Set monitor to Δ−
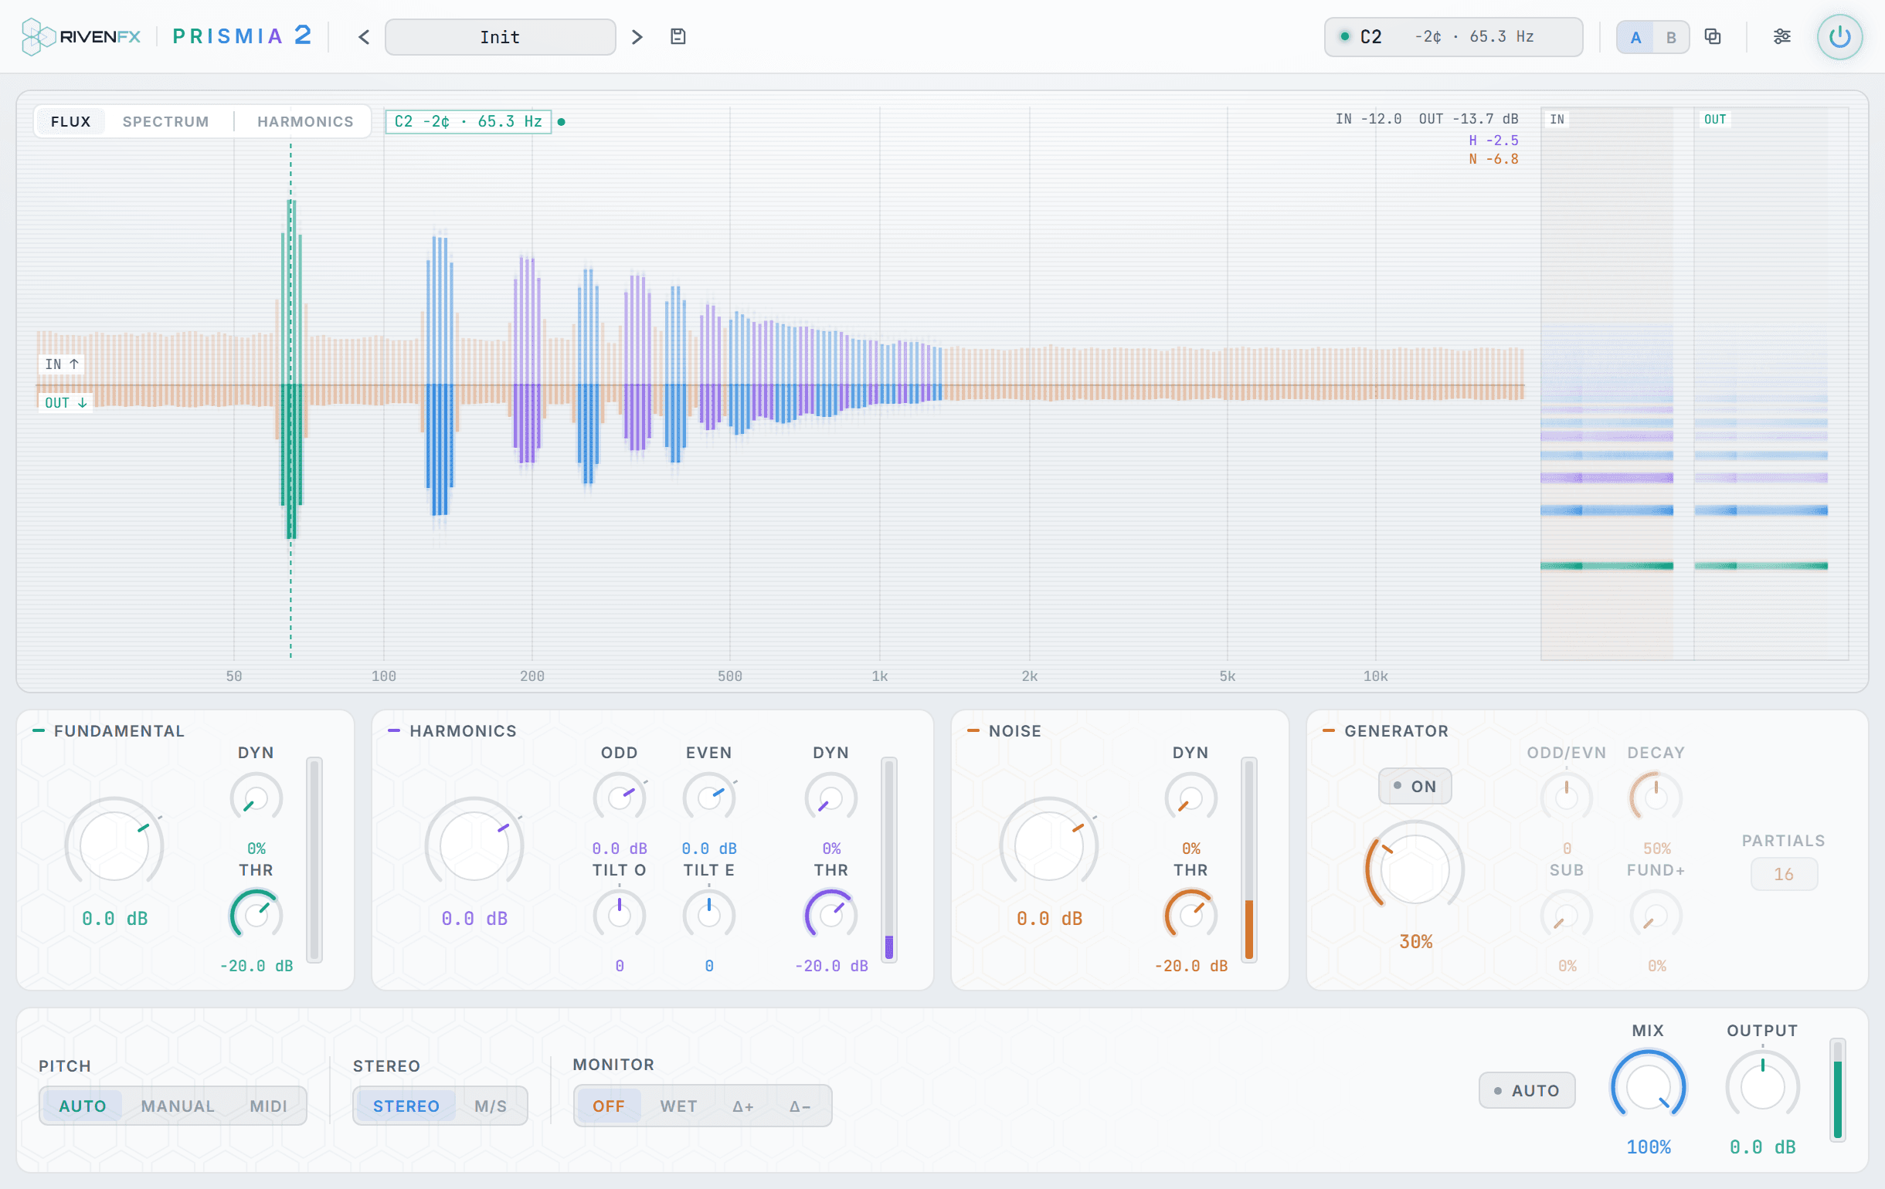1885x1189 pixels. (x=800, y=1106)
